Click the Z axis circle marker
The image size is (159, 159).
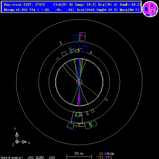pyautogui.click(x=17, y=142)
